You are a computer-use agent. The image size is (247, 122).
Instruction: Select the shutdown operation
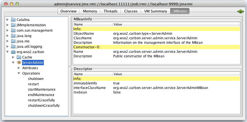(36, 79)
